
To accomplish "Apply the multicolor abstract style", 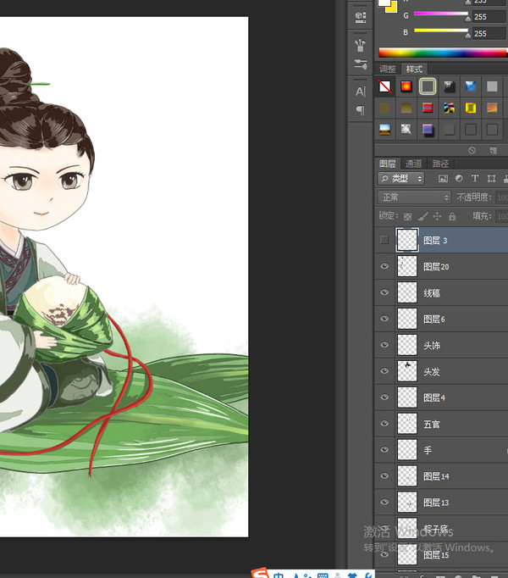I will tap(449, 108).
